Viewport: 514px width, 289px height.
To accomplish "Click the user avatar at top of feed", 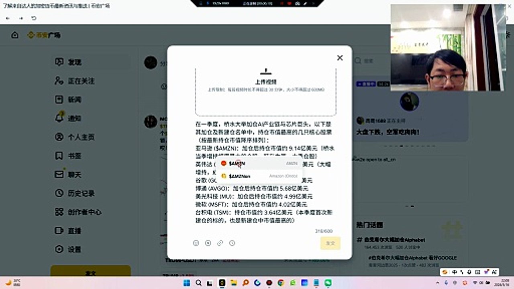I will click(x=150, y=63).
